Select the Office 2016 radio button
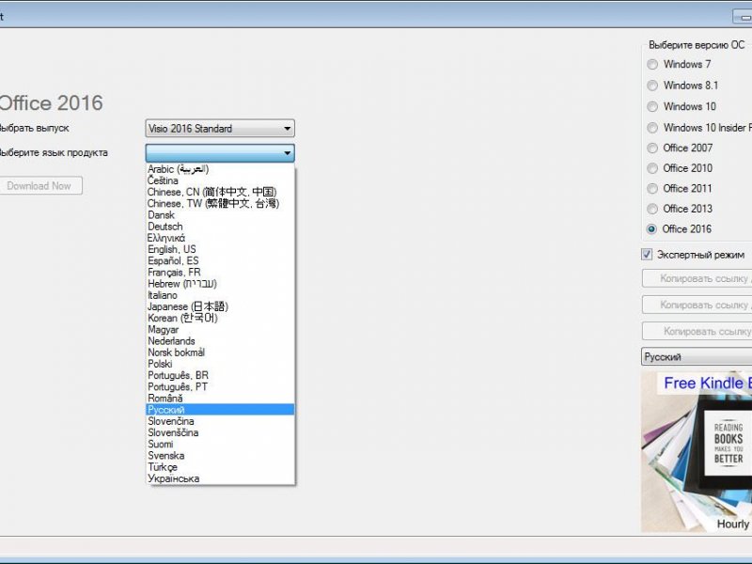Image resolution: width=752 pixels, height=564 pixels. tap(651, 228)
